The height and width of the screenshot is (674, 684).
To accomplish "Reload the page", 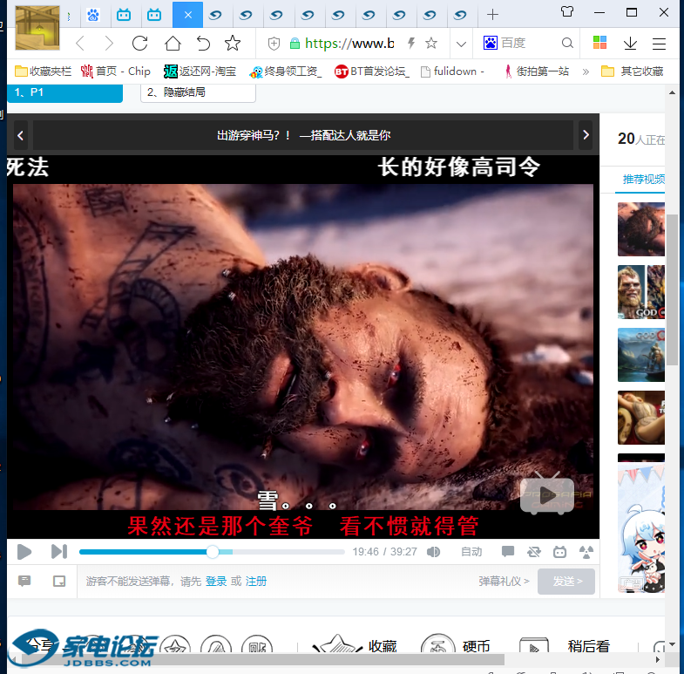I will [139, 44].
